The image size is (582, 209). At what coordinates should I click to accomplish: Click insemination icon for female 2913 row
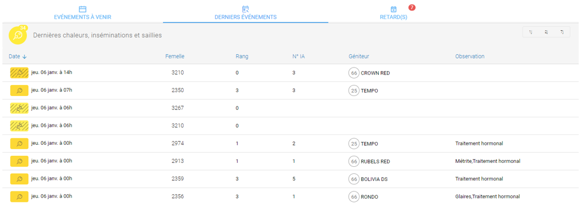(x=19, y=161)
